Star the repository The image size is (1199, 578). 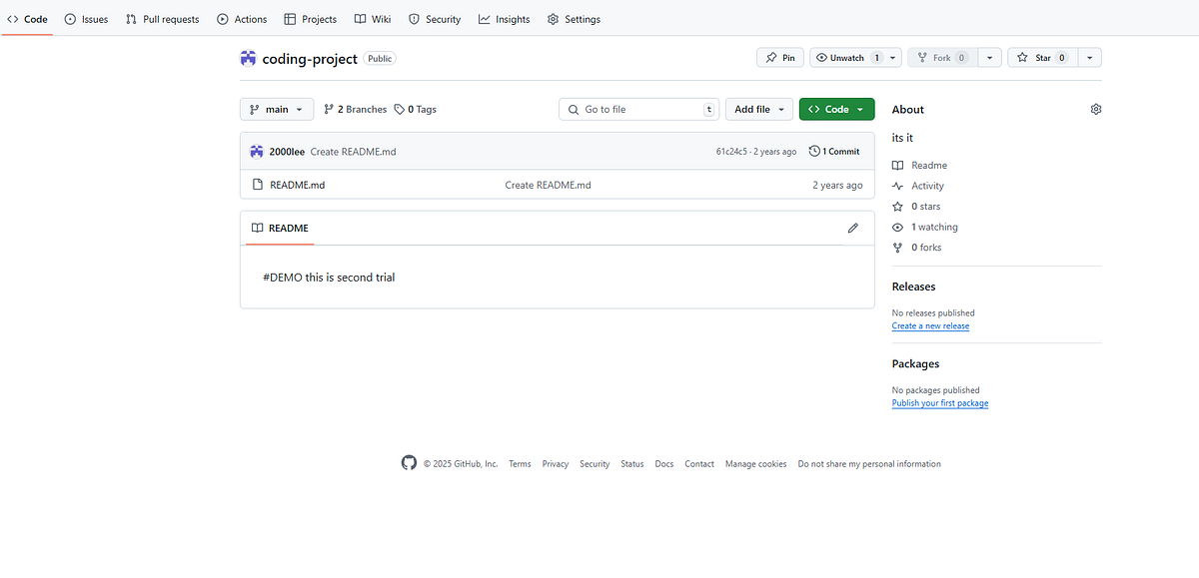1040,57
